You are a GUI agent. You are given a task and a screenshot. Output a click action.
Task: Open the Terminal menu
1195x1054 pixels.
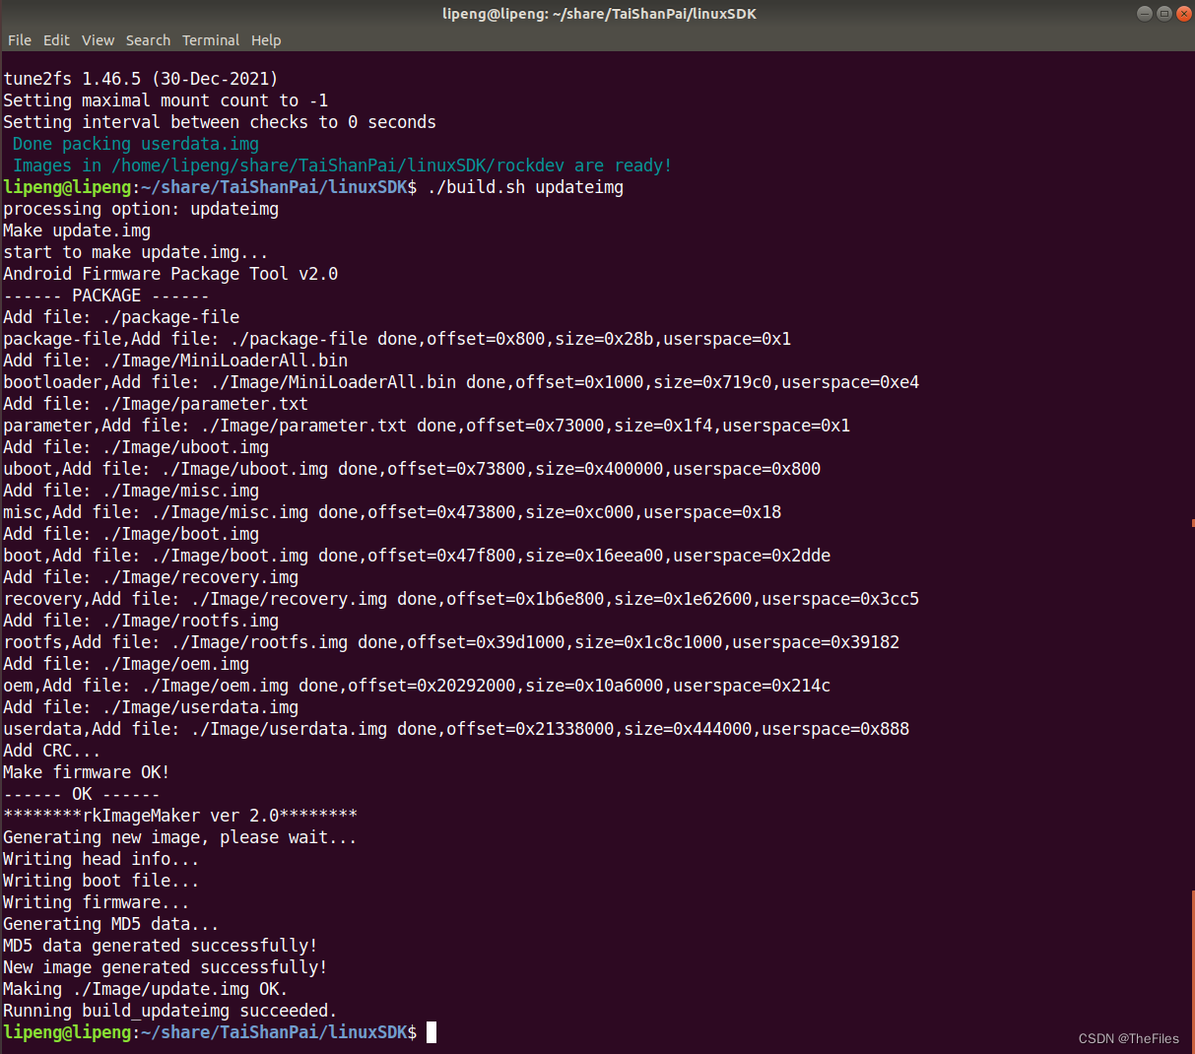coord(211,40)
